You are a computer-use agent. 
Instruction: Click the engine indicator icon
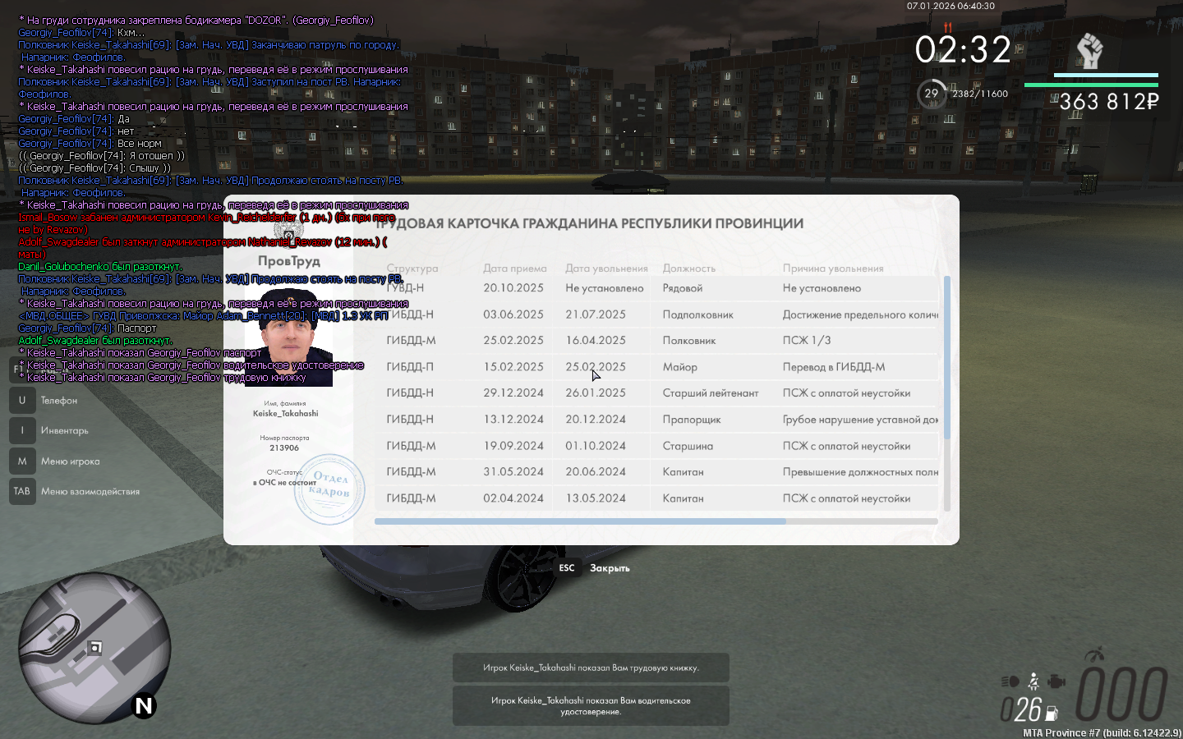(x=1056, y=682)
